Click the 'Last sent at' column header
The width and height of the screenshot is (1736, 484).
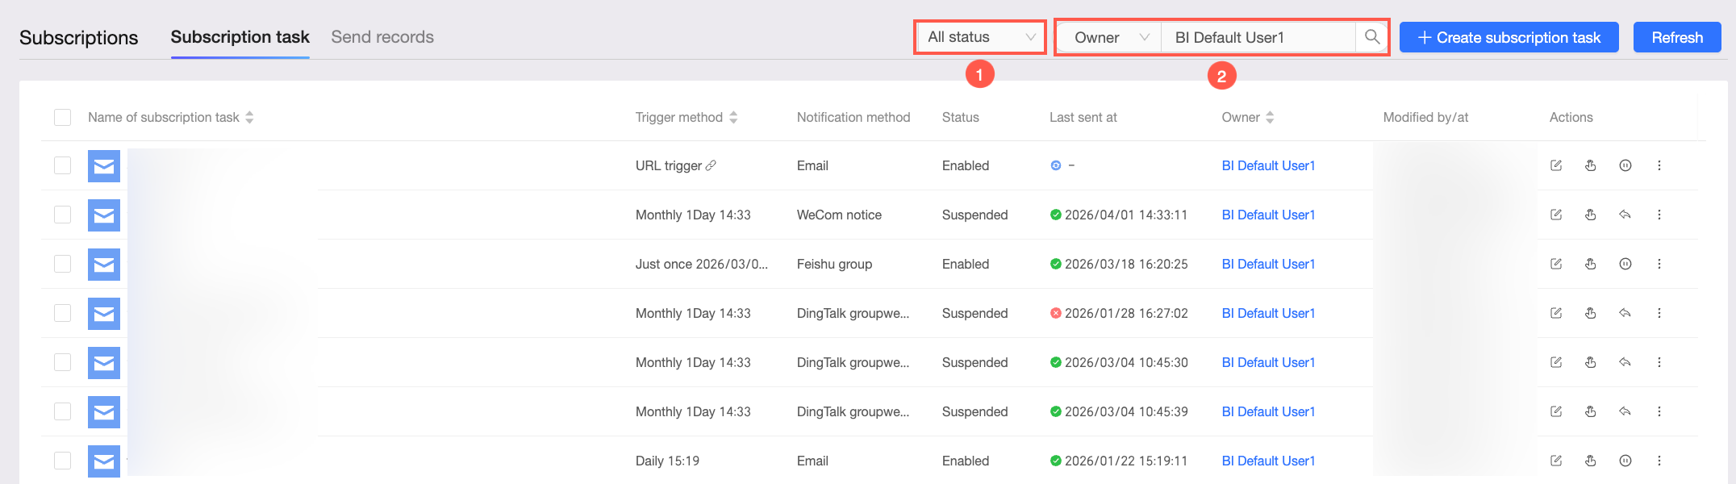point(1083,117)
